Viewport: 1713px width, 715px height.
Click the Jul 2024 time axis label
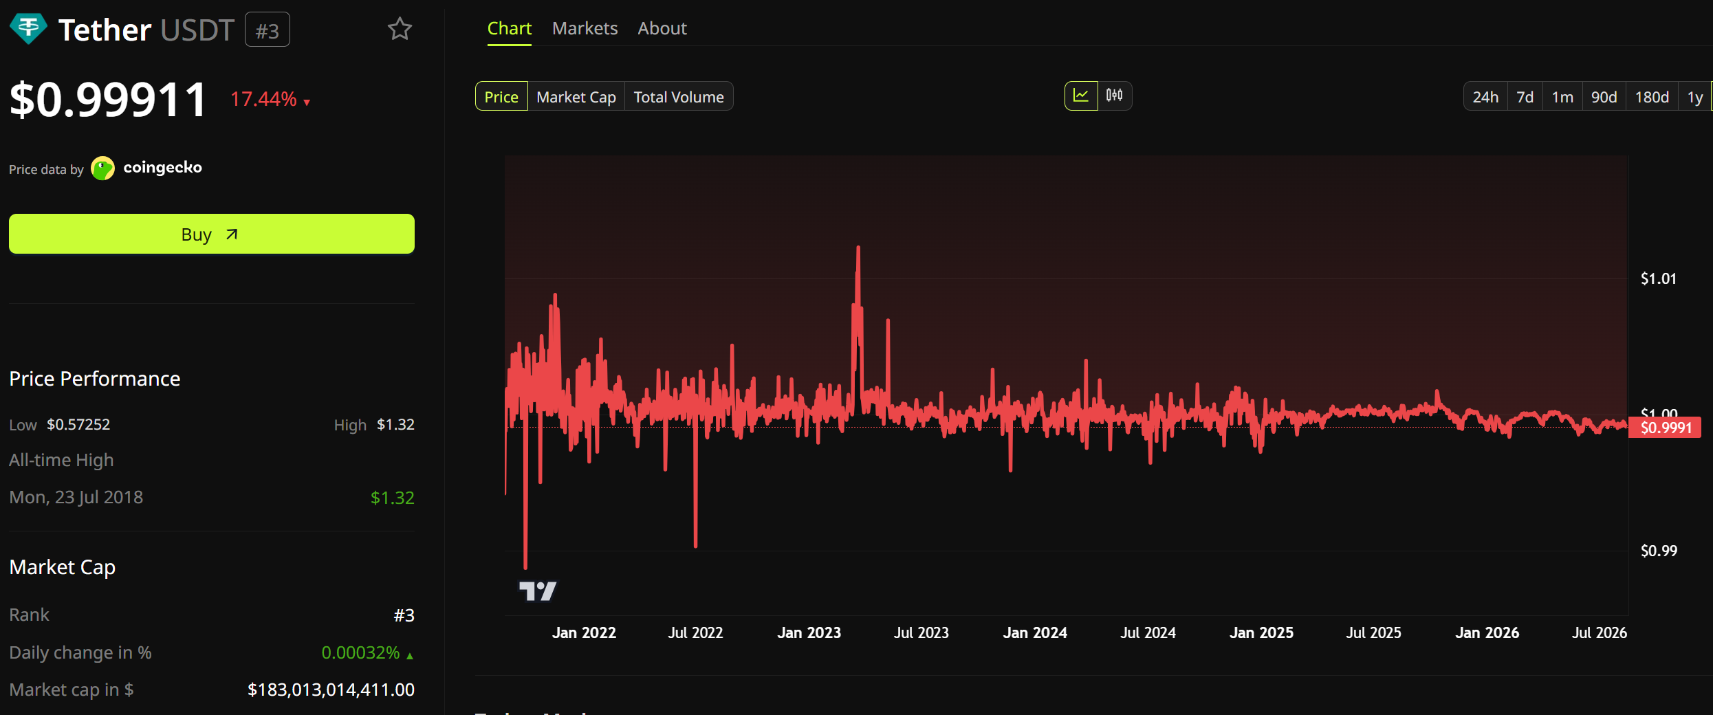pos(1148,632)
